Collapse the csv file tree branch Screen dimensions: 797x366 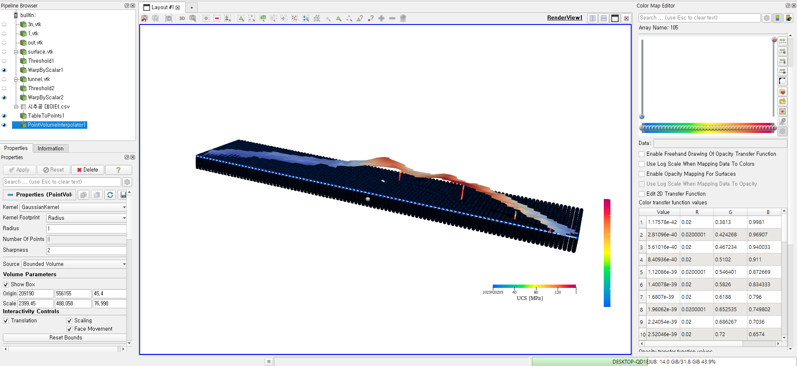click(16, 107)
